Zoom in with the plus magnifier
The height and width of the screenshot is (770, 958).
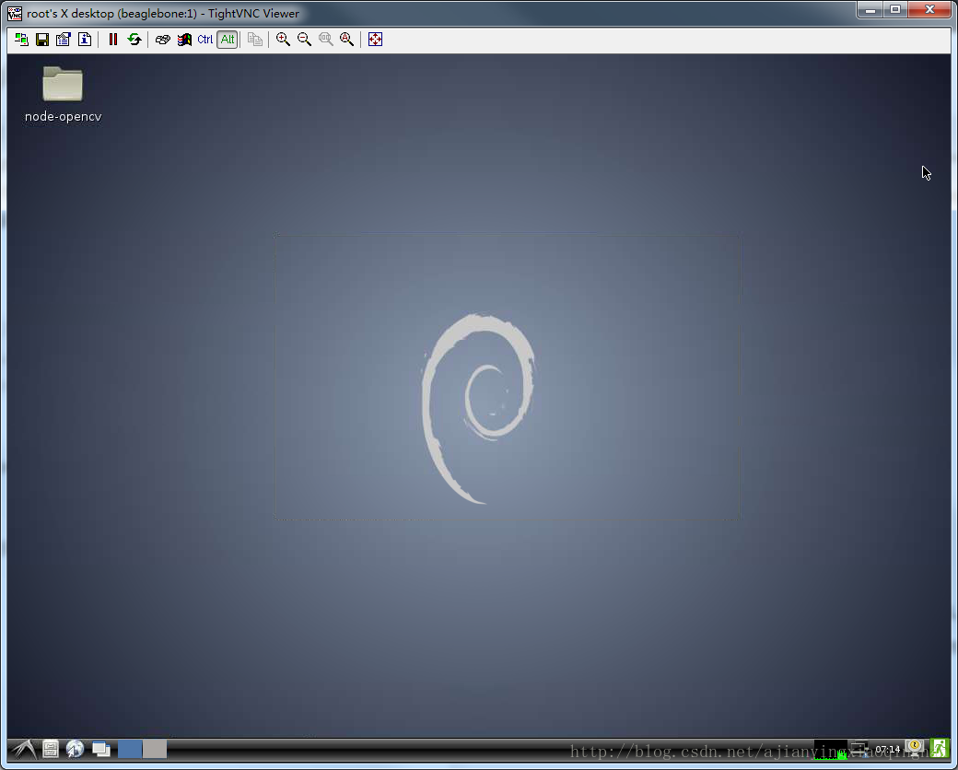coord(283,40)
